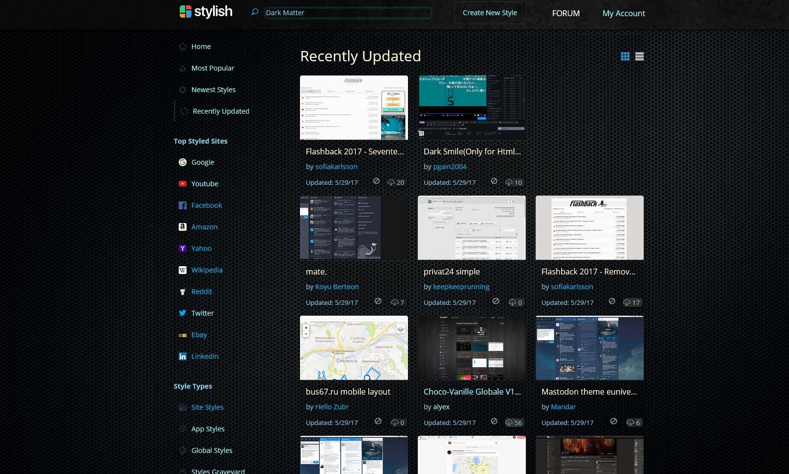Image resolution: width=789 pixels, height=474 pixels.
Task: Open mate. style thumbnail
Action: (x=354, y=227)
